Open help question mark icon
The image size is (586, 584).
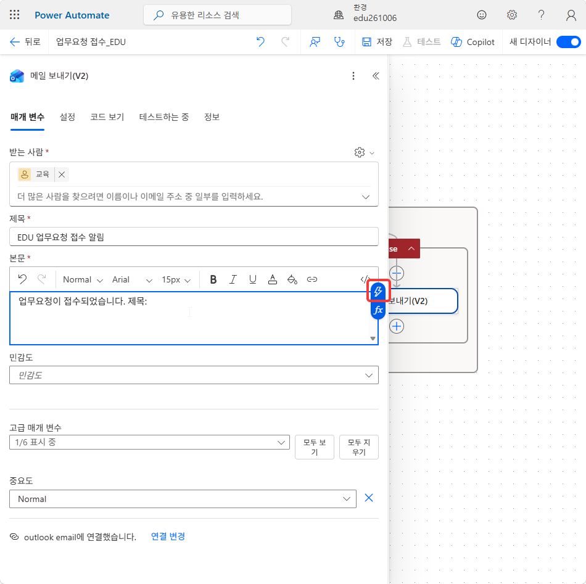(x=541, y=15)
